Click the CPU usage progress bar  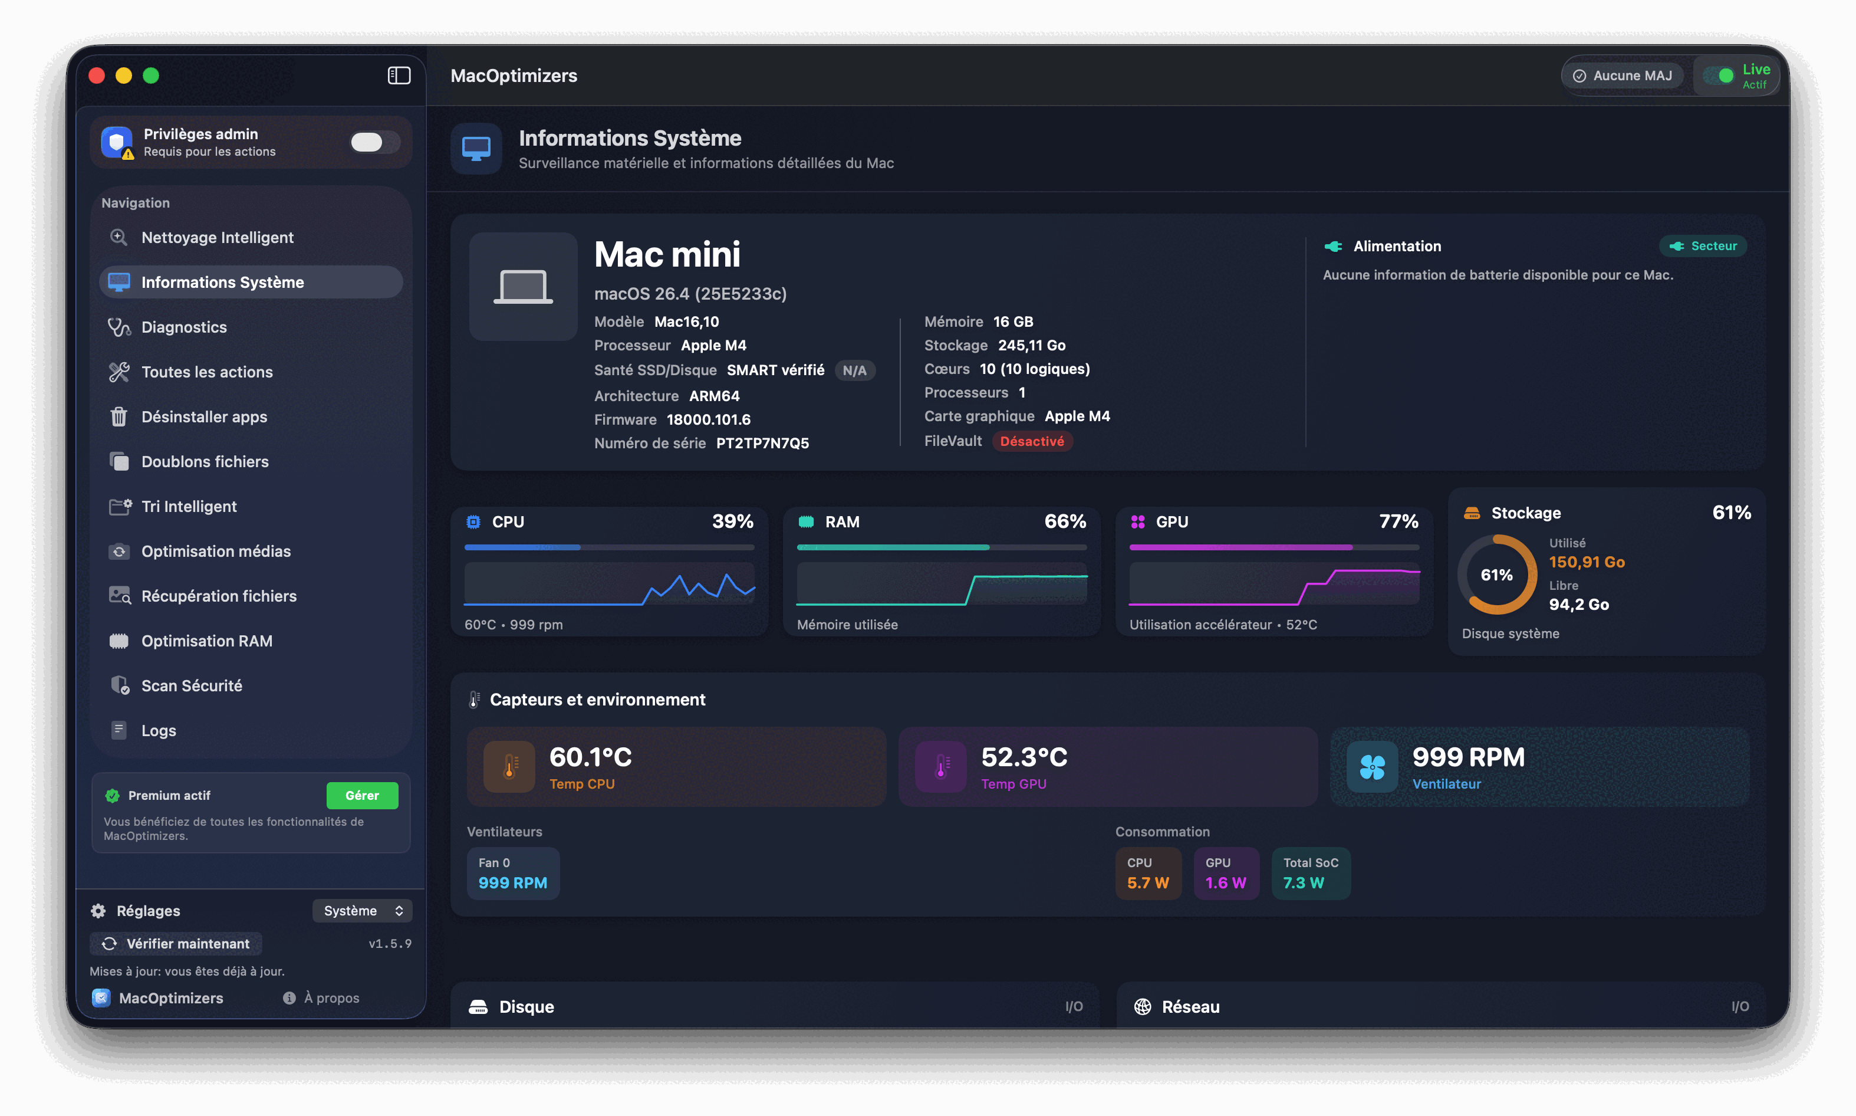pos(609,547)
